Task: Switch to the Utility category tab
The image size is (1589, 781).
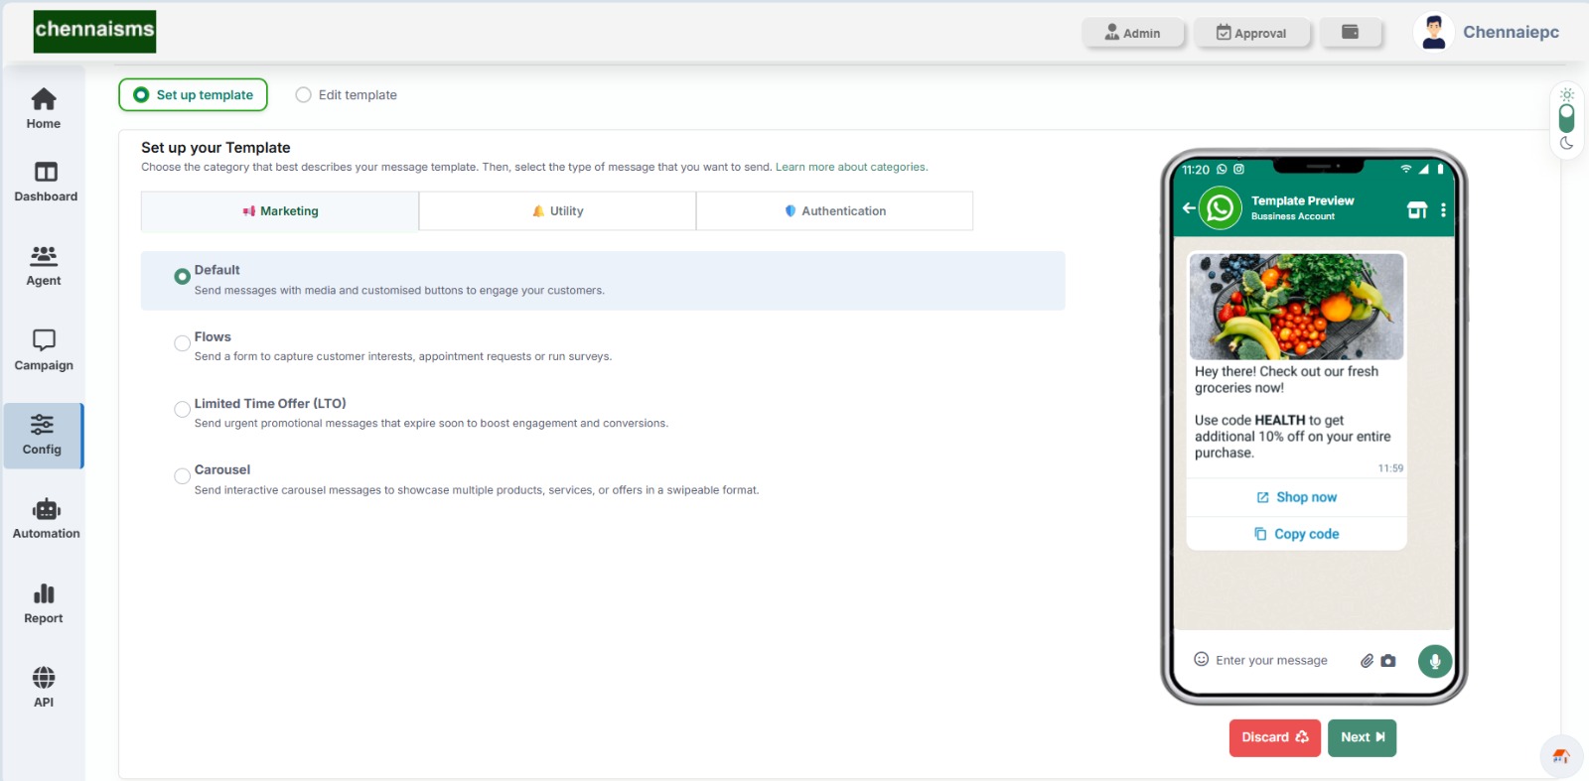Action: 557,211
